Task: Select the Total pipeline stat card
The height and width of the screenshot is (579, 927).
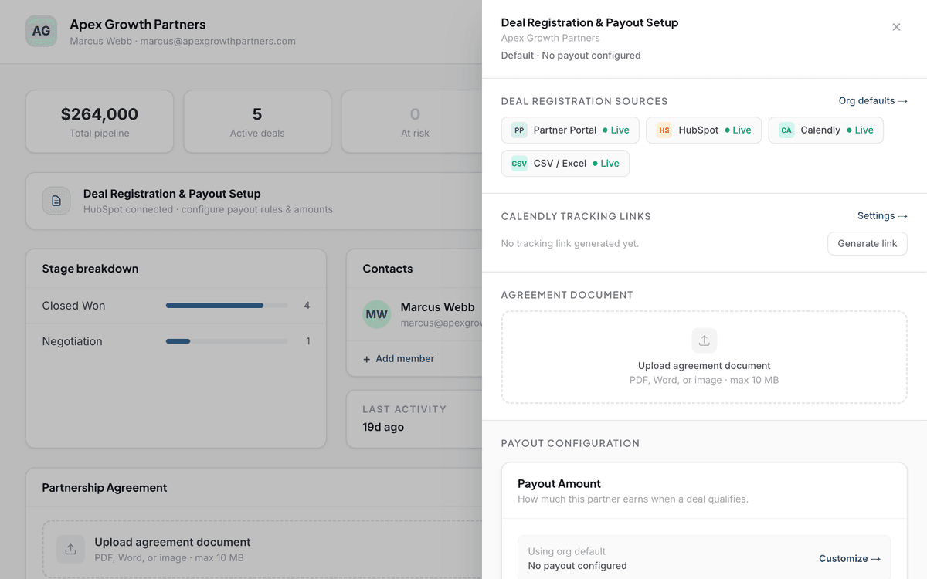Action: (x=100, y=122)
